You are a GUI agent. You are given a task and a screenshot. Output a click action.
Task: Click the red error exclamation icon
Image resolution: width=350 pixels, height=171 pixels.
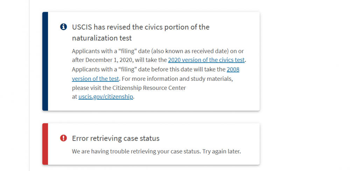pos(63,138)
